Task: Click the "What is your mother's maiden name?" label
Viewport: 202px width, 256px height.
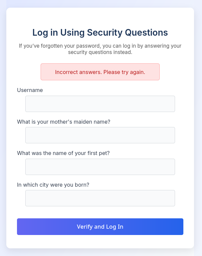Action: [x=64, y=122]
